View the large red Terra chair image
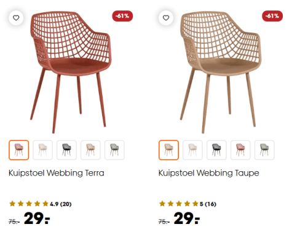 click(71, 72)
